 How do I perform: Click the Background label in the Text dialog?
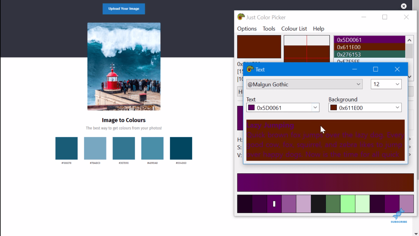click(343, 100)
